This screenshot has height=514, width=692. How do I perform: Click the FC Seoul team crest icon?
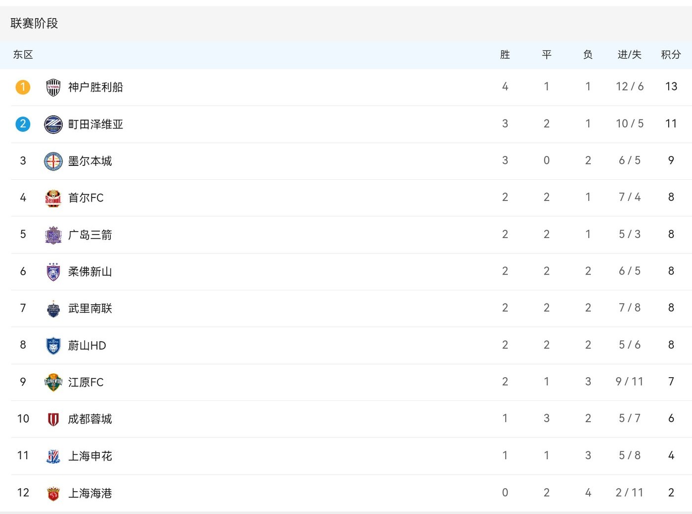[x=53, y=198]
